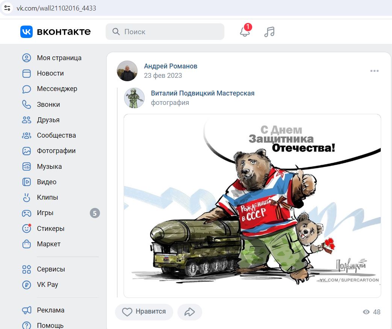Click the view count 48
392x329 pixels.
pos(377,312)
